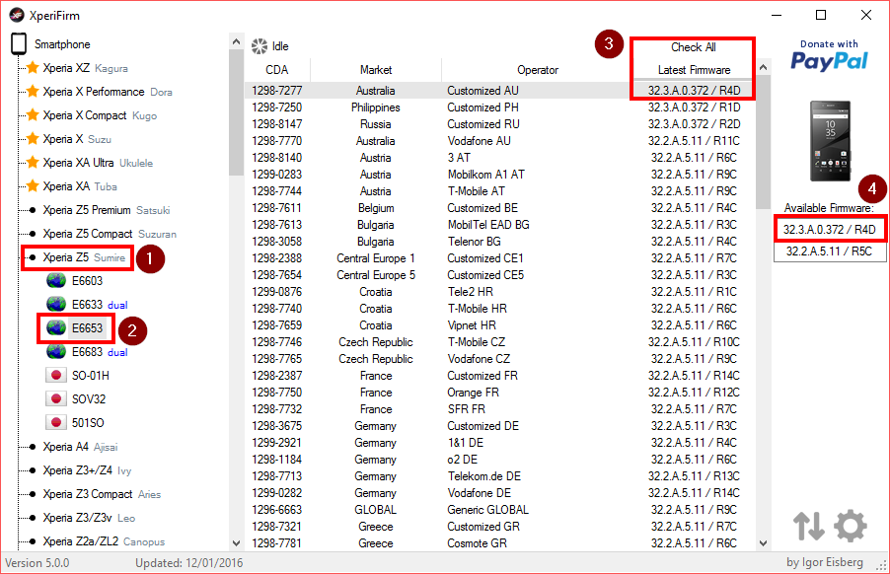Select available firmware 32.3.A.0.372 / R4D
Screen dimensions: 890x574
(x=829, y=230)
